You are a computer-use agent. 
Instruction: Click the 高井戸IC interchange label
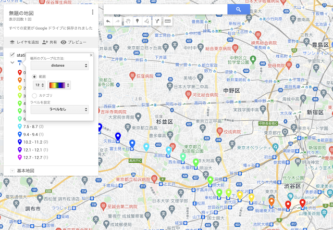coord(135,161)
